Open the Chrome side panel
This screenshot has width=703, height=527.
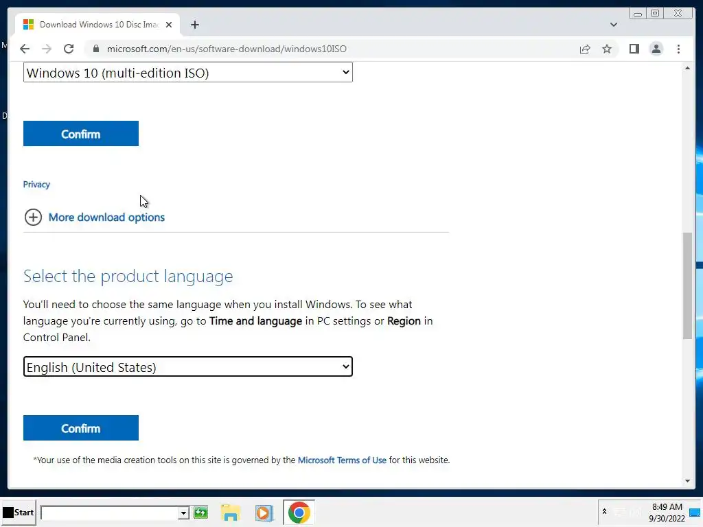634,49
